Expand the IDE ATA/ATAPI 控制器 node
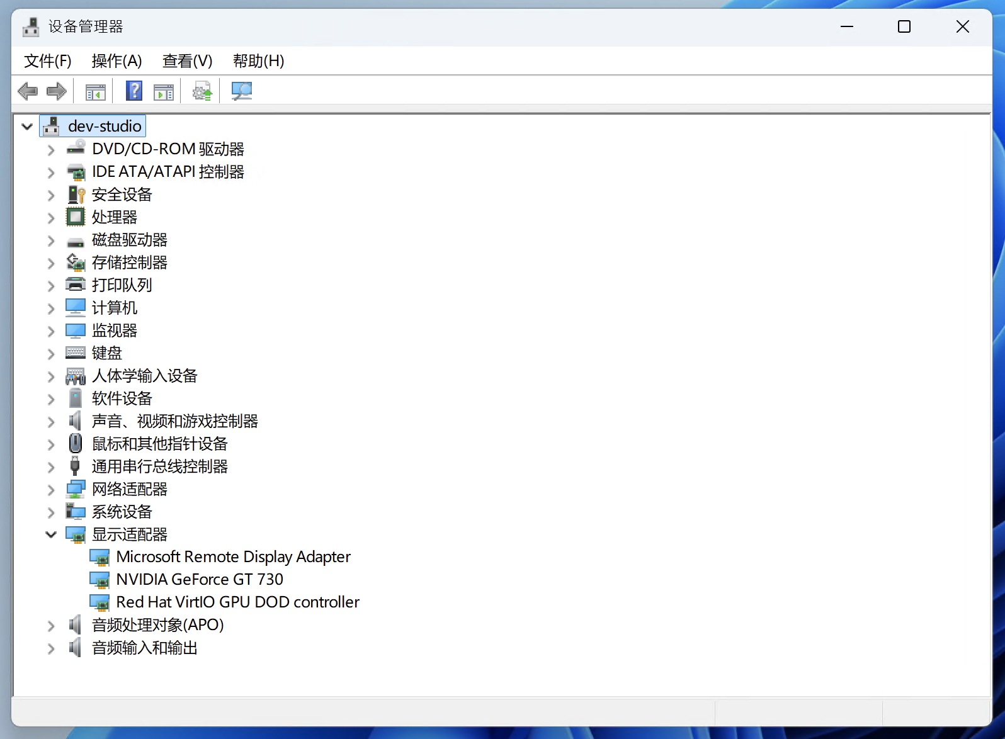Screen dimensions: 1005x739 [51, 172]
